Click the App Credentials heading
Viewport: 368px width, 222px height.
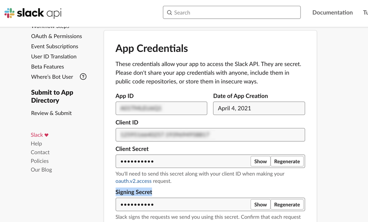[x=151, y=48]
